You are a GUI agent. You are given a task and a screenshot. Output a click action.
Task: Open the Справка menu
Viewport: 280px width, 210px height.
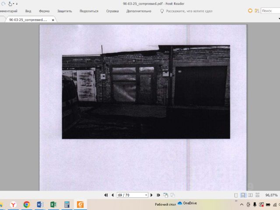click(x=112, y=11)
